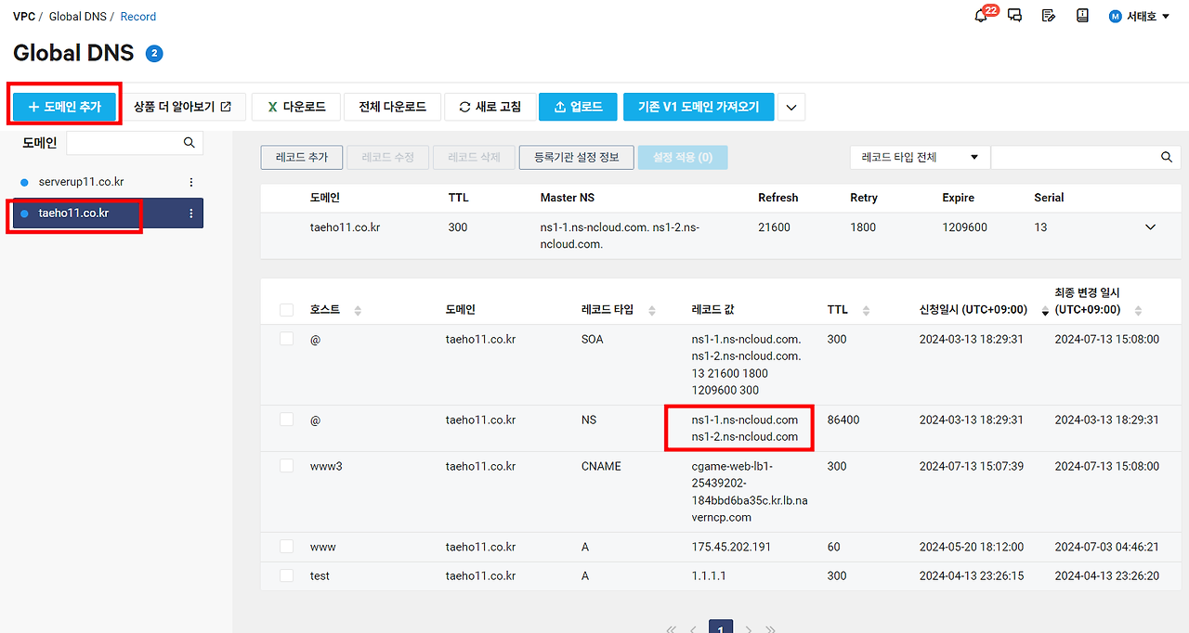Open the 서태호 account menu
The width and height of the screenshot is (1189, 633).
1139,16
